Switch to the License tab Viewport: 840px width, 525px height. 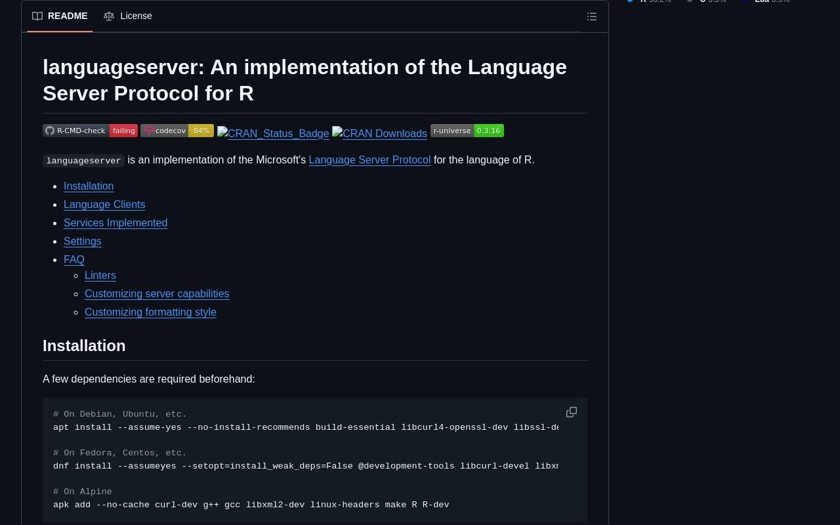point(128,16)
